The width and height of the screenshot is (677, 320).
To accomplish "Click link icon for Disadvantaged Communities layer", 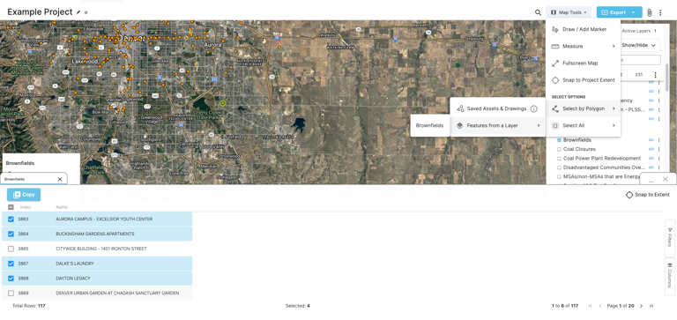I will (x=651, y=167).
